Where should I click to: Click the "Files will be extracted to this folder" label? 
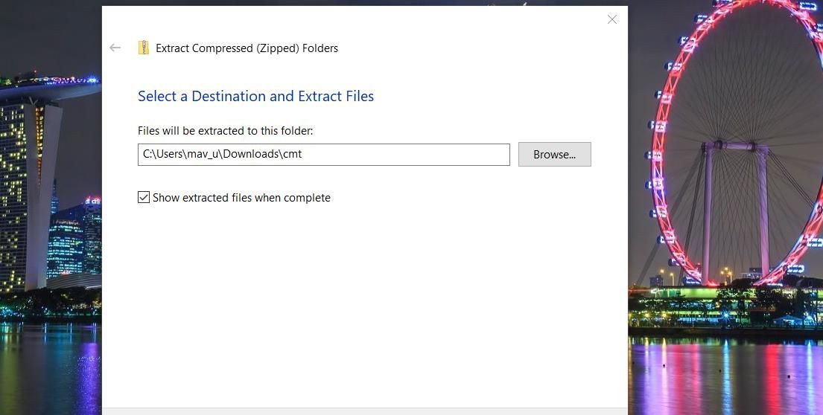pyautogui.click(x=225, y=131)
